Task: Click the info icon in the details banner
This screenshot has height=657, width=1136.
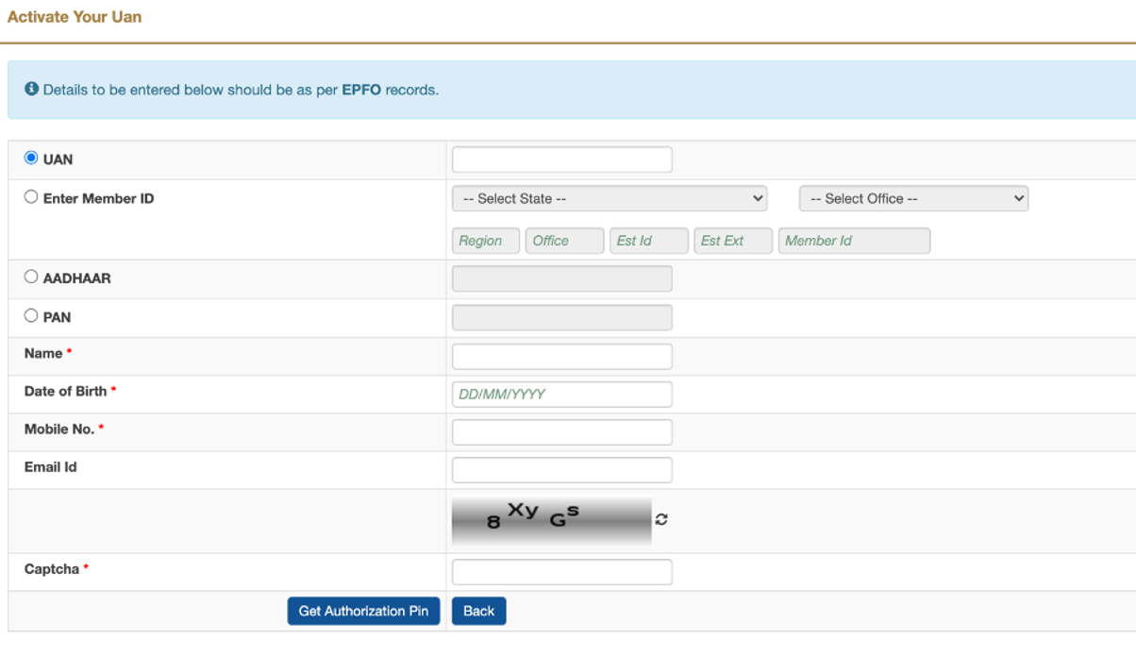Action: coord(34,89)
